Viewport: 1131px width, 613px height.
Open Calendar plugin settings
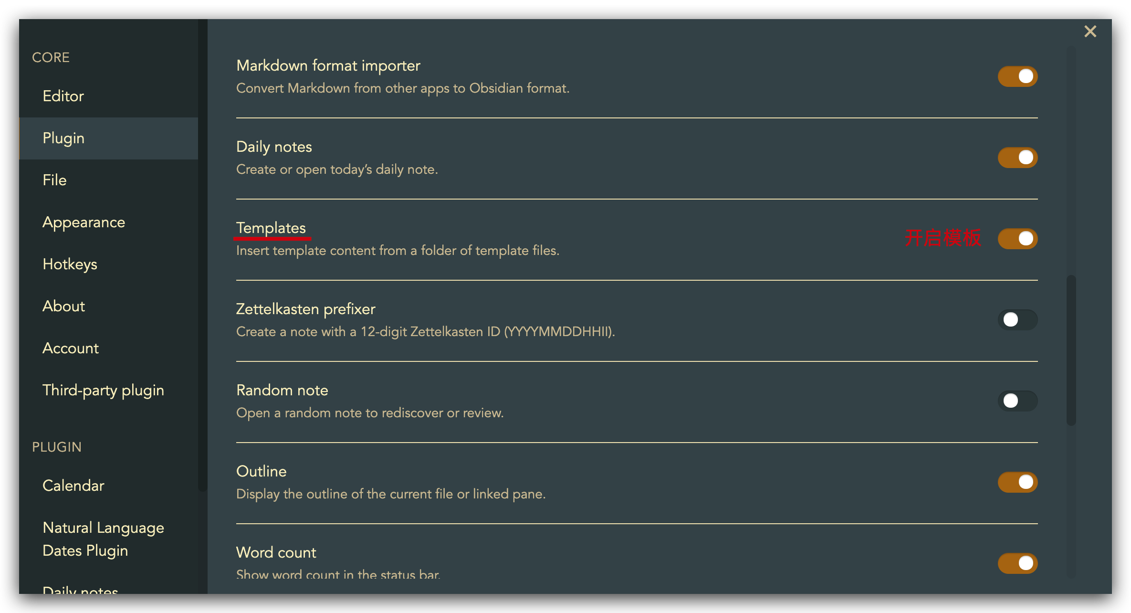(x=73, y=486)
